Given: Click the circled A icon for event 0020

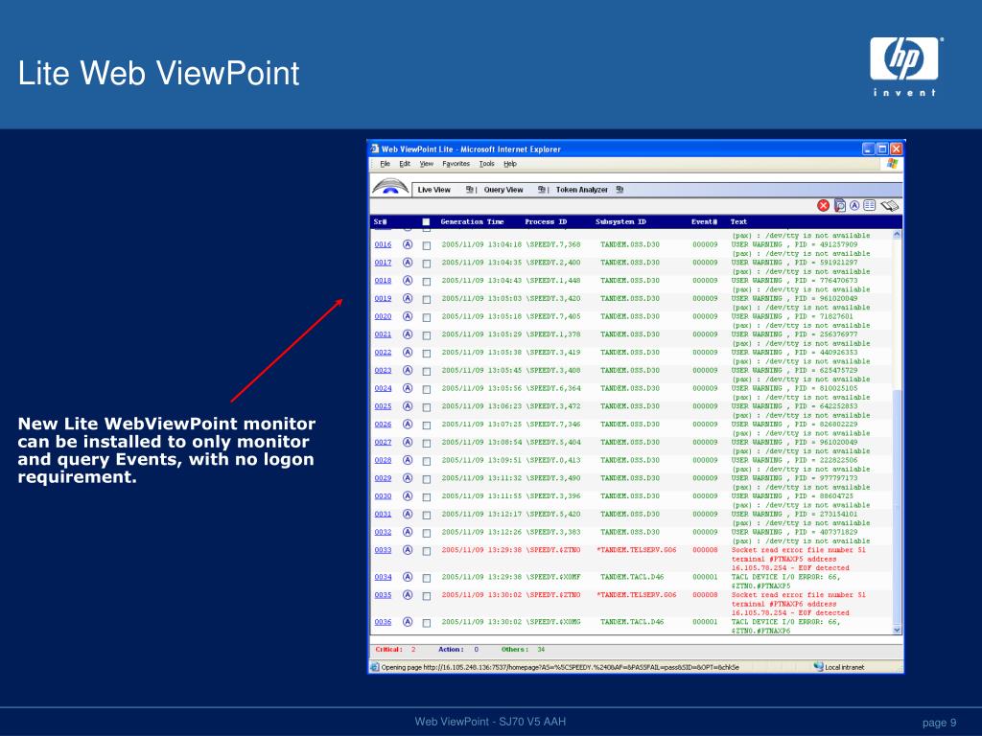Looking at the screenshot, I should 408,316.
